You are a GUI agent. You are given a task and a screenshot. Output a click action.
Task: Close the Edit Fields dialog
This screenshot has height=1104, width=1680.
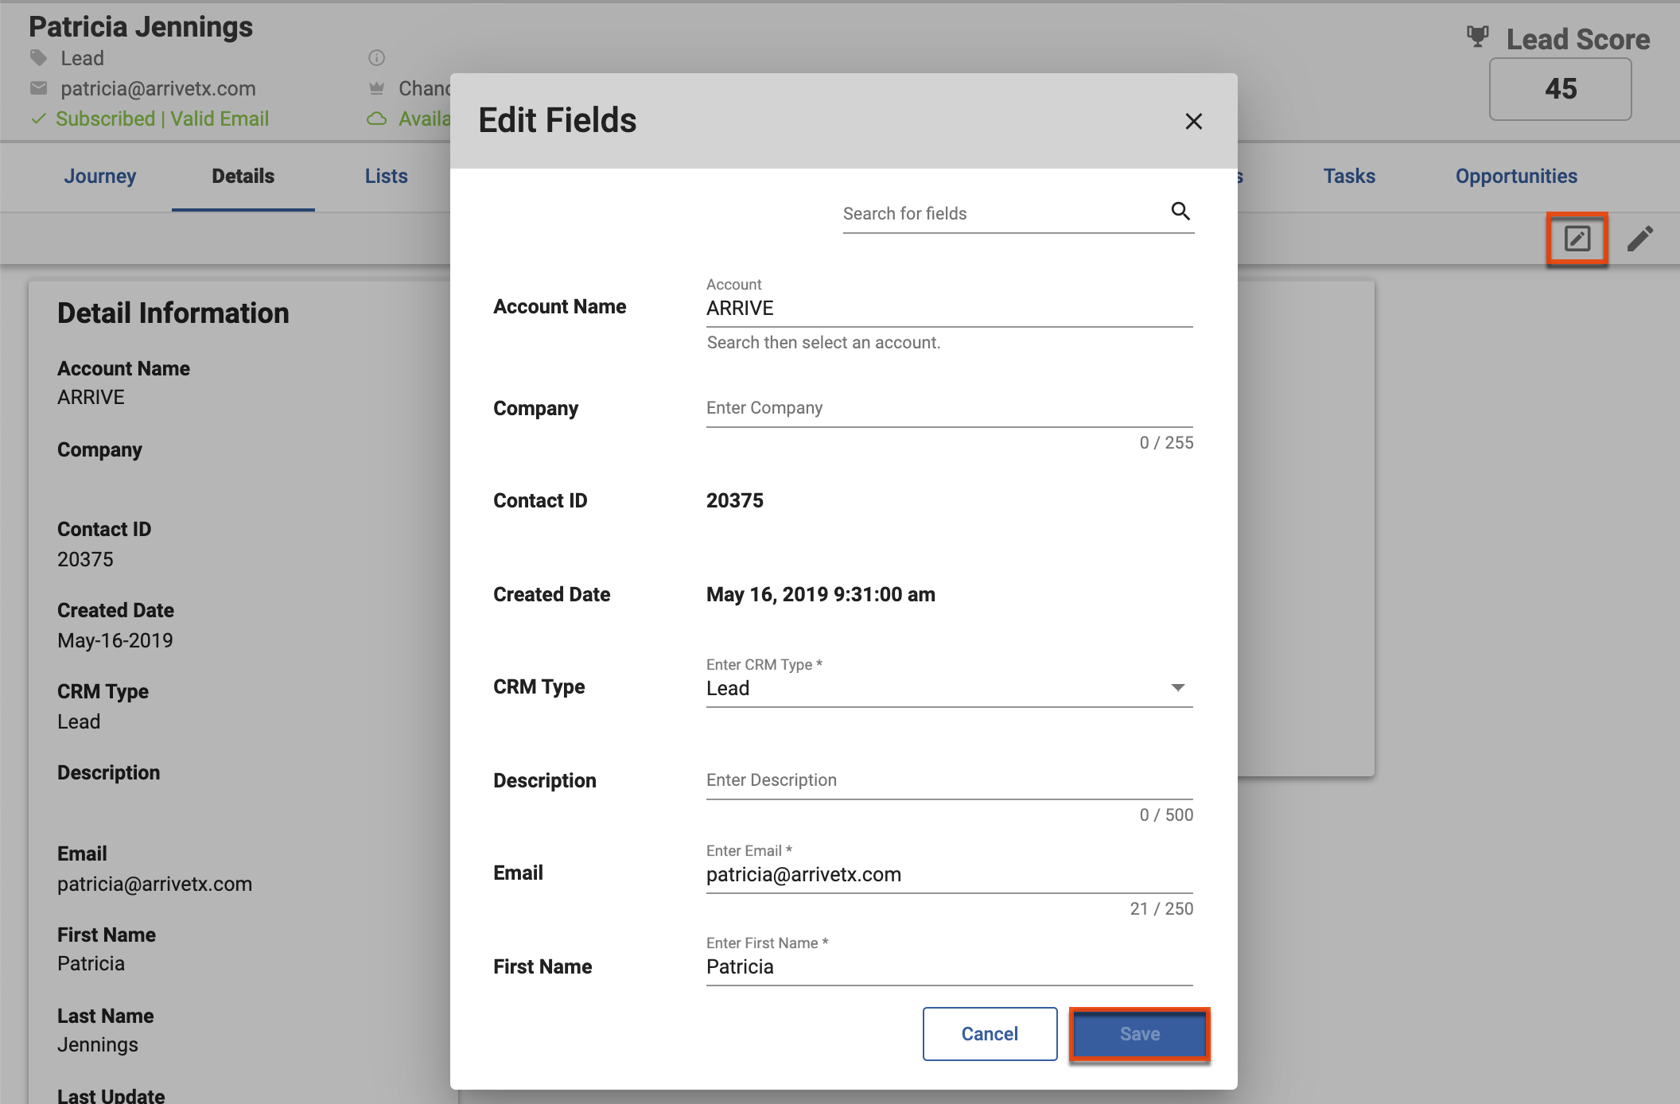[x=1193, y=121]
